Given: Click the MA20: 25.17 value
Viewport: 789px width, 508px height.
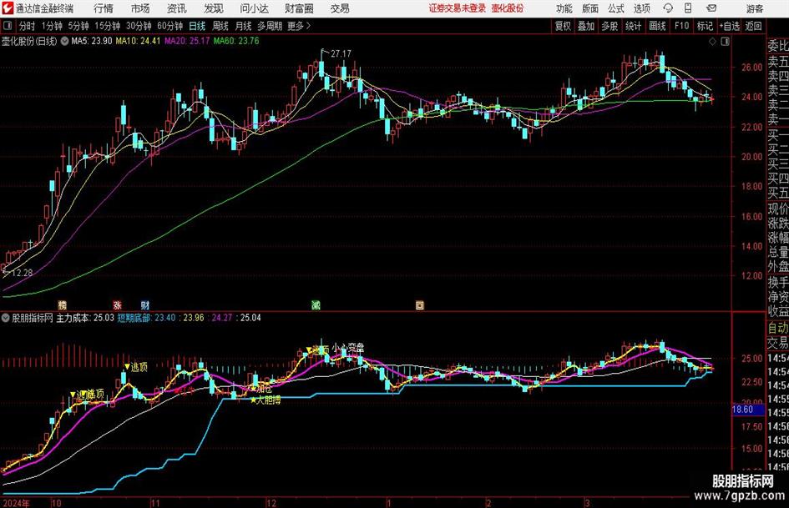Looking at the screenshot, I should point(187,41).
